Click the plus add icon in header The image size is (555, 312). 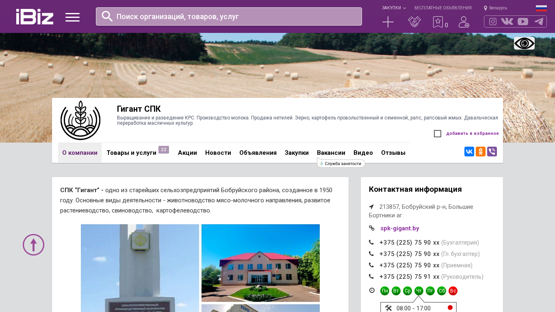coord(388,22)
